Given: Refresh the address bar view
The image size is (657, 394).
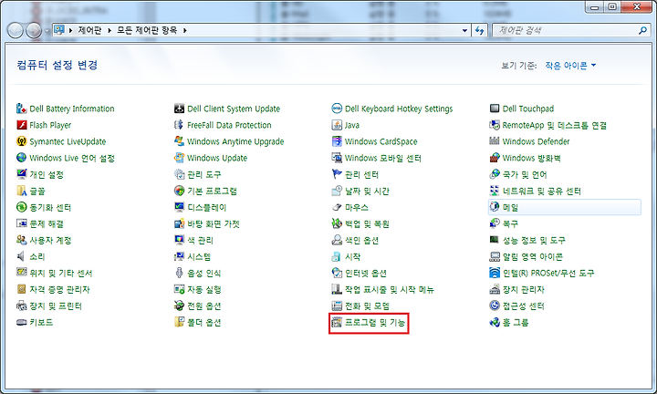Looking at the screenshot, I should 480,31.
